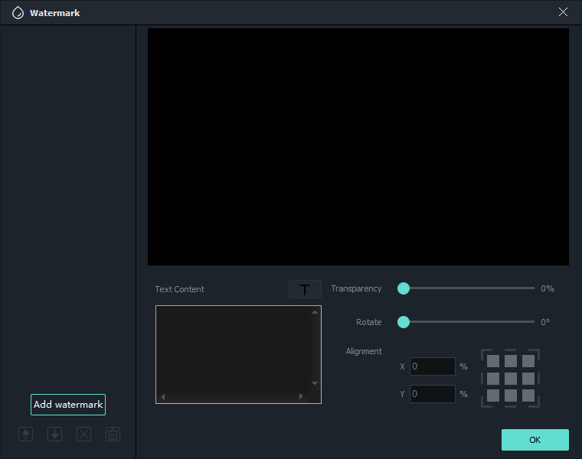Screen dimensions: 582x459
Task: Focus the X alignment percent field
Action: click(x=433, y=366)
